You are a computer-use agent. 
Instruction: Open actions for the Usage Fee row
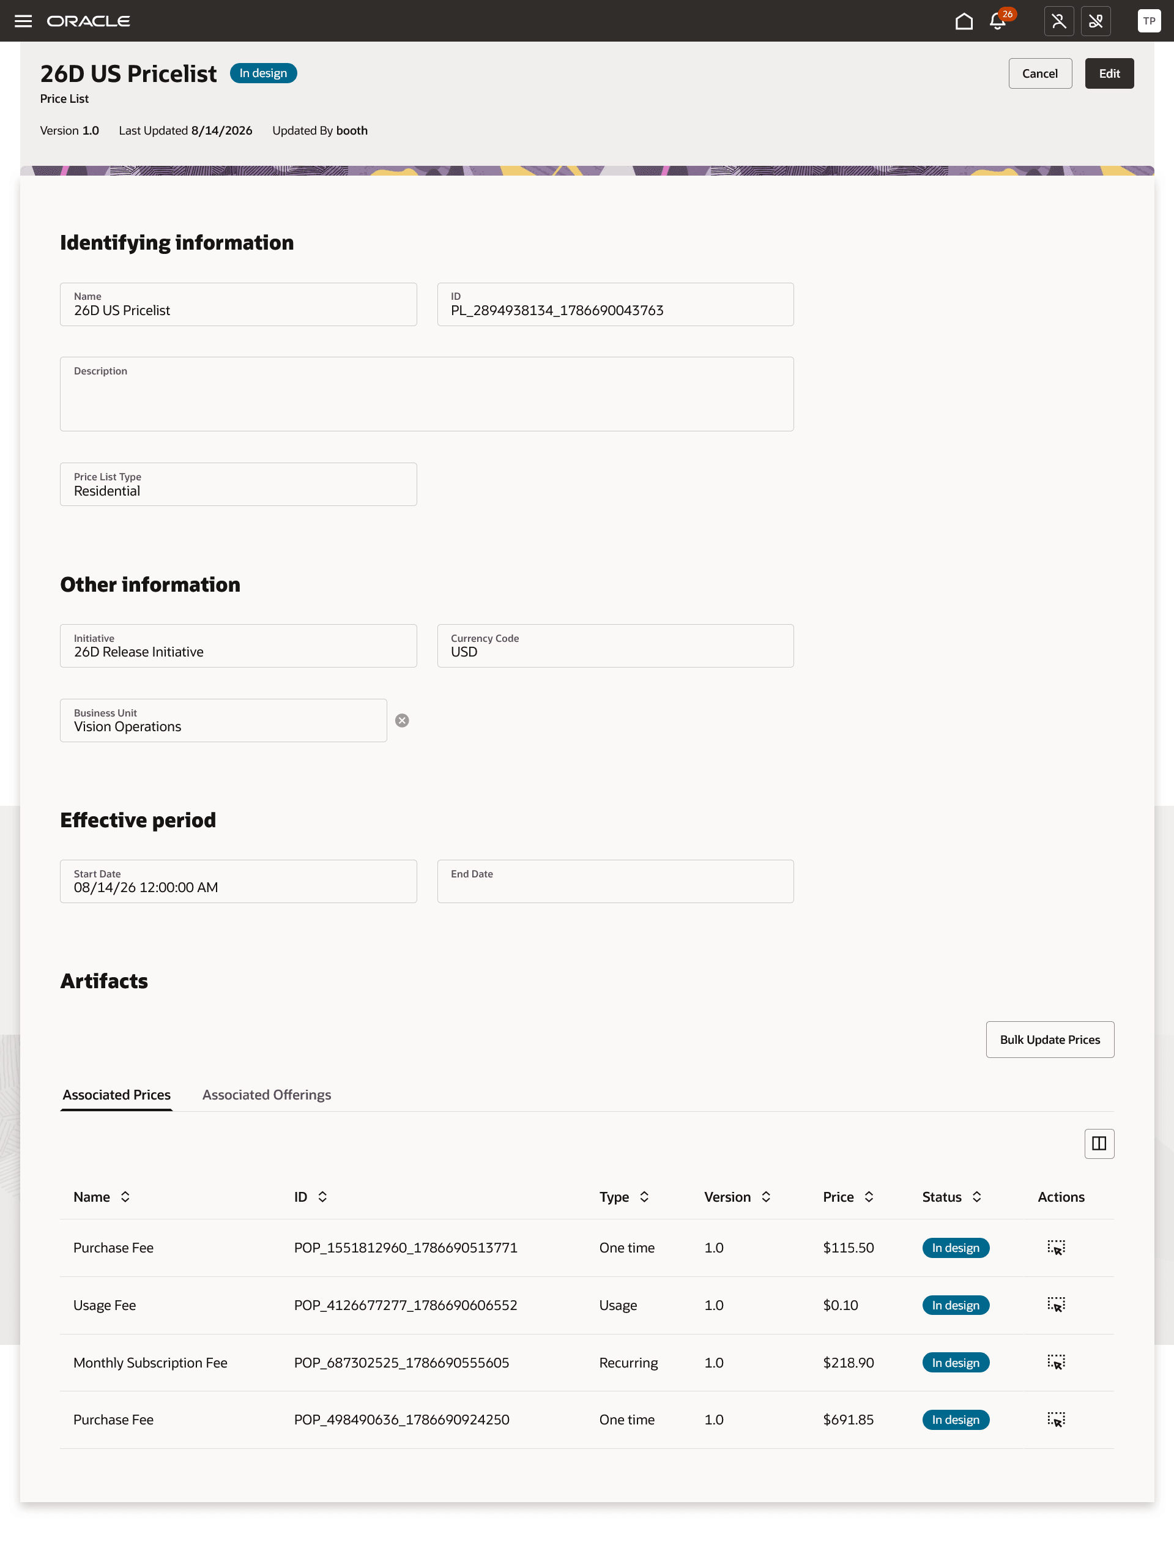click(x=1056, y=1306)
